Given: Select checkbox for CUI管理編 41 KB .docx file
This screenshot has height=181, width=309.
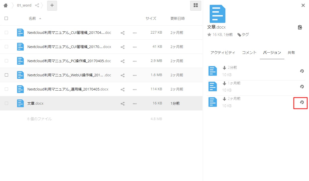Looking at the screenshot, I should (6, 47).
